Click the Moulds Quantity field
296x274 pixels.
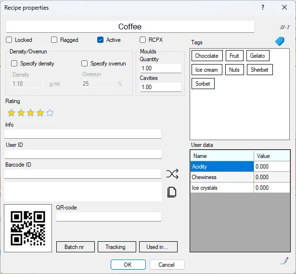pos(161,68)
